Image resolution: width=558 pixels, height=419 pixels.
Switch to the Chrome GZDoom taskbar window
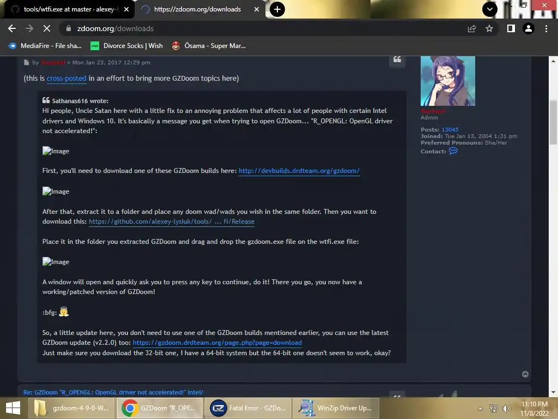tap(160, 408)
